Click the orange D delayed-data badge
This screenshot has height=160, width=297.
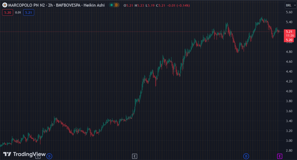[116, 5]
